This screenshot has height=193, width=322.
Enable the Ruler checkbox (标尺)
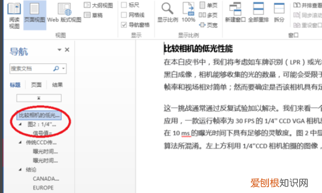coord(124,5)
